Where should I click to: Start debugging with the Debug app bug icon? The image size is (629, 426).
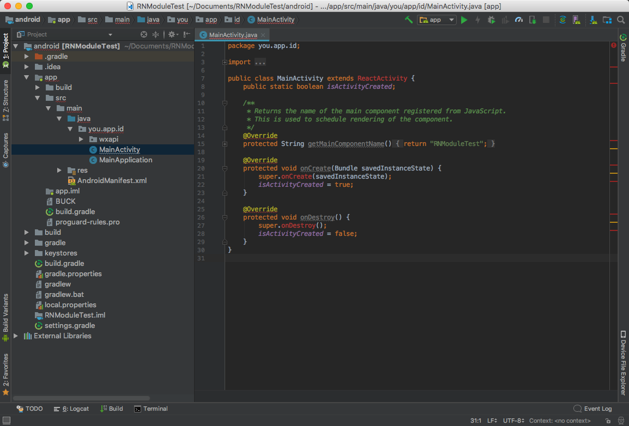[x=491, y=20]
